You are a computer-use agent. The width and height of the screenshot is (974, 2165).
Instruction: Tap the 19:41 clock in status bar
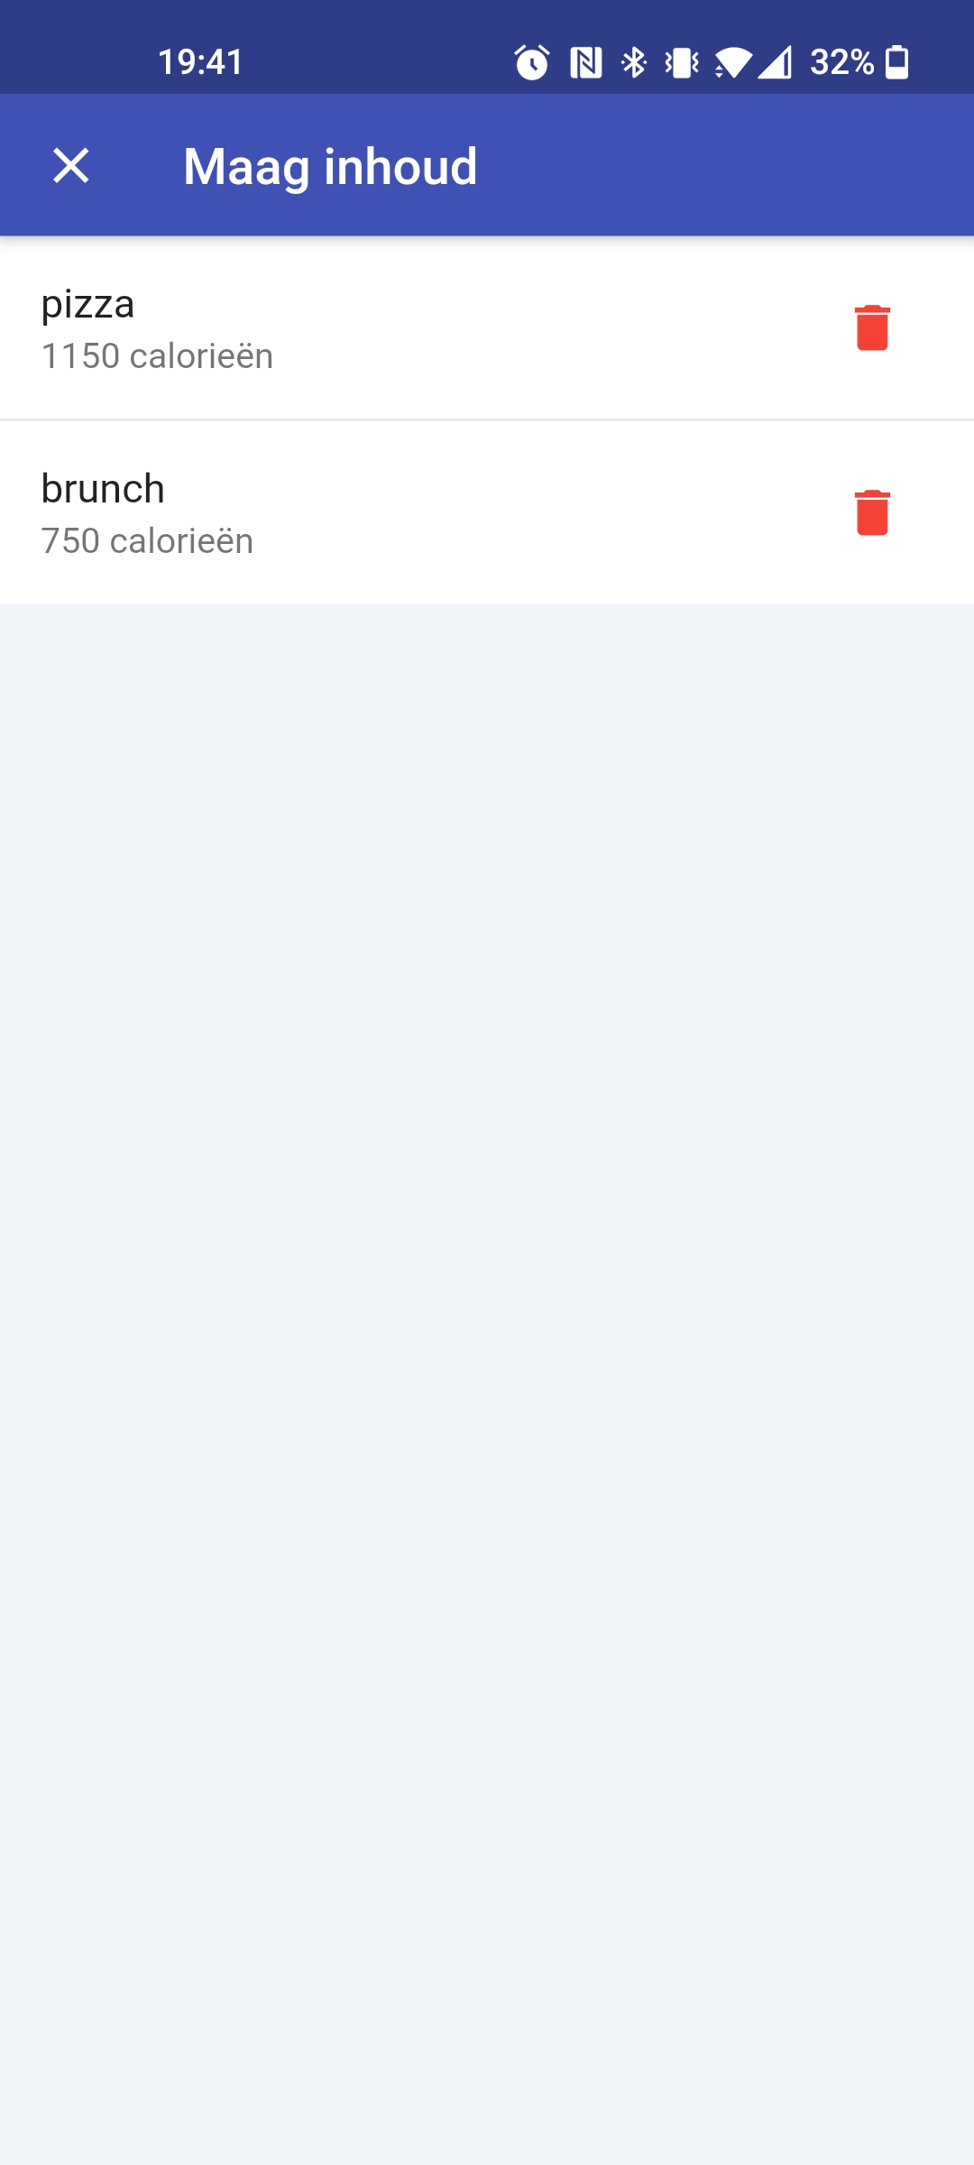coord(200,62)
